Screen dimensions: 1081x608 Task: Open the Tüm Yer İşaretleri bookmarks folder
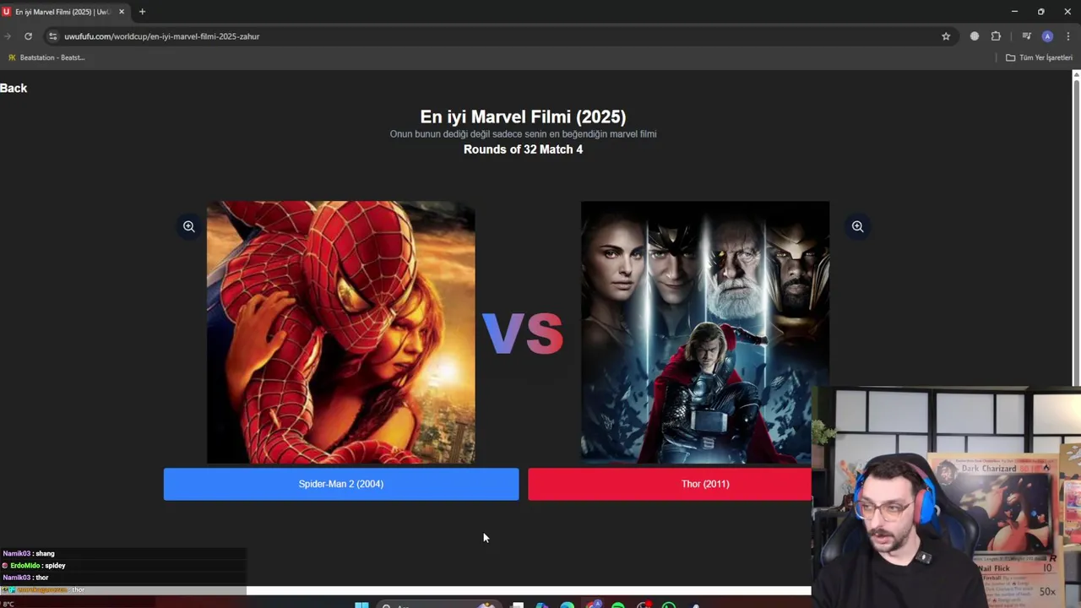(x=1039, y=57)
